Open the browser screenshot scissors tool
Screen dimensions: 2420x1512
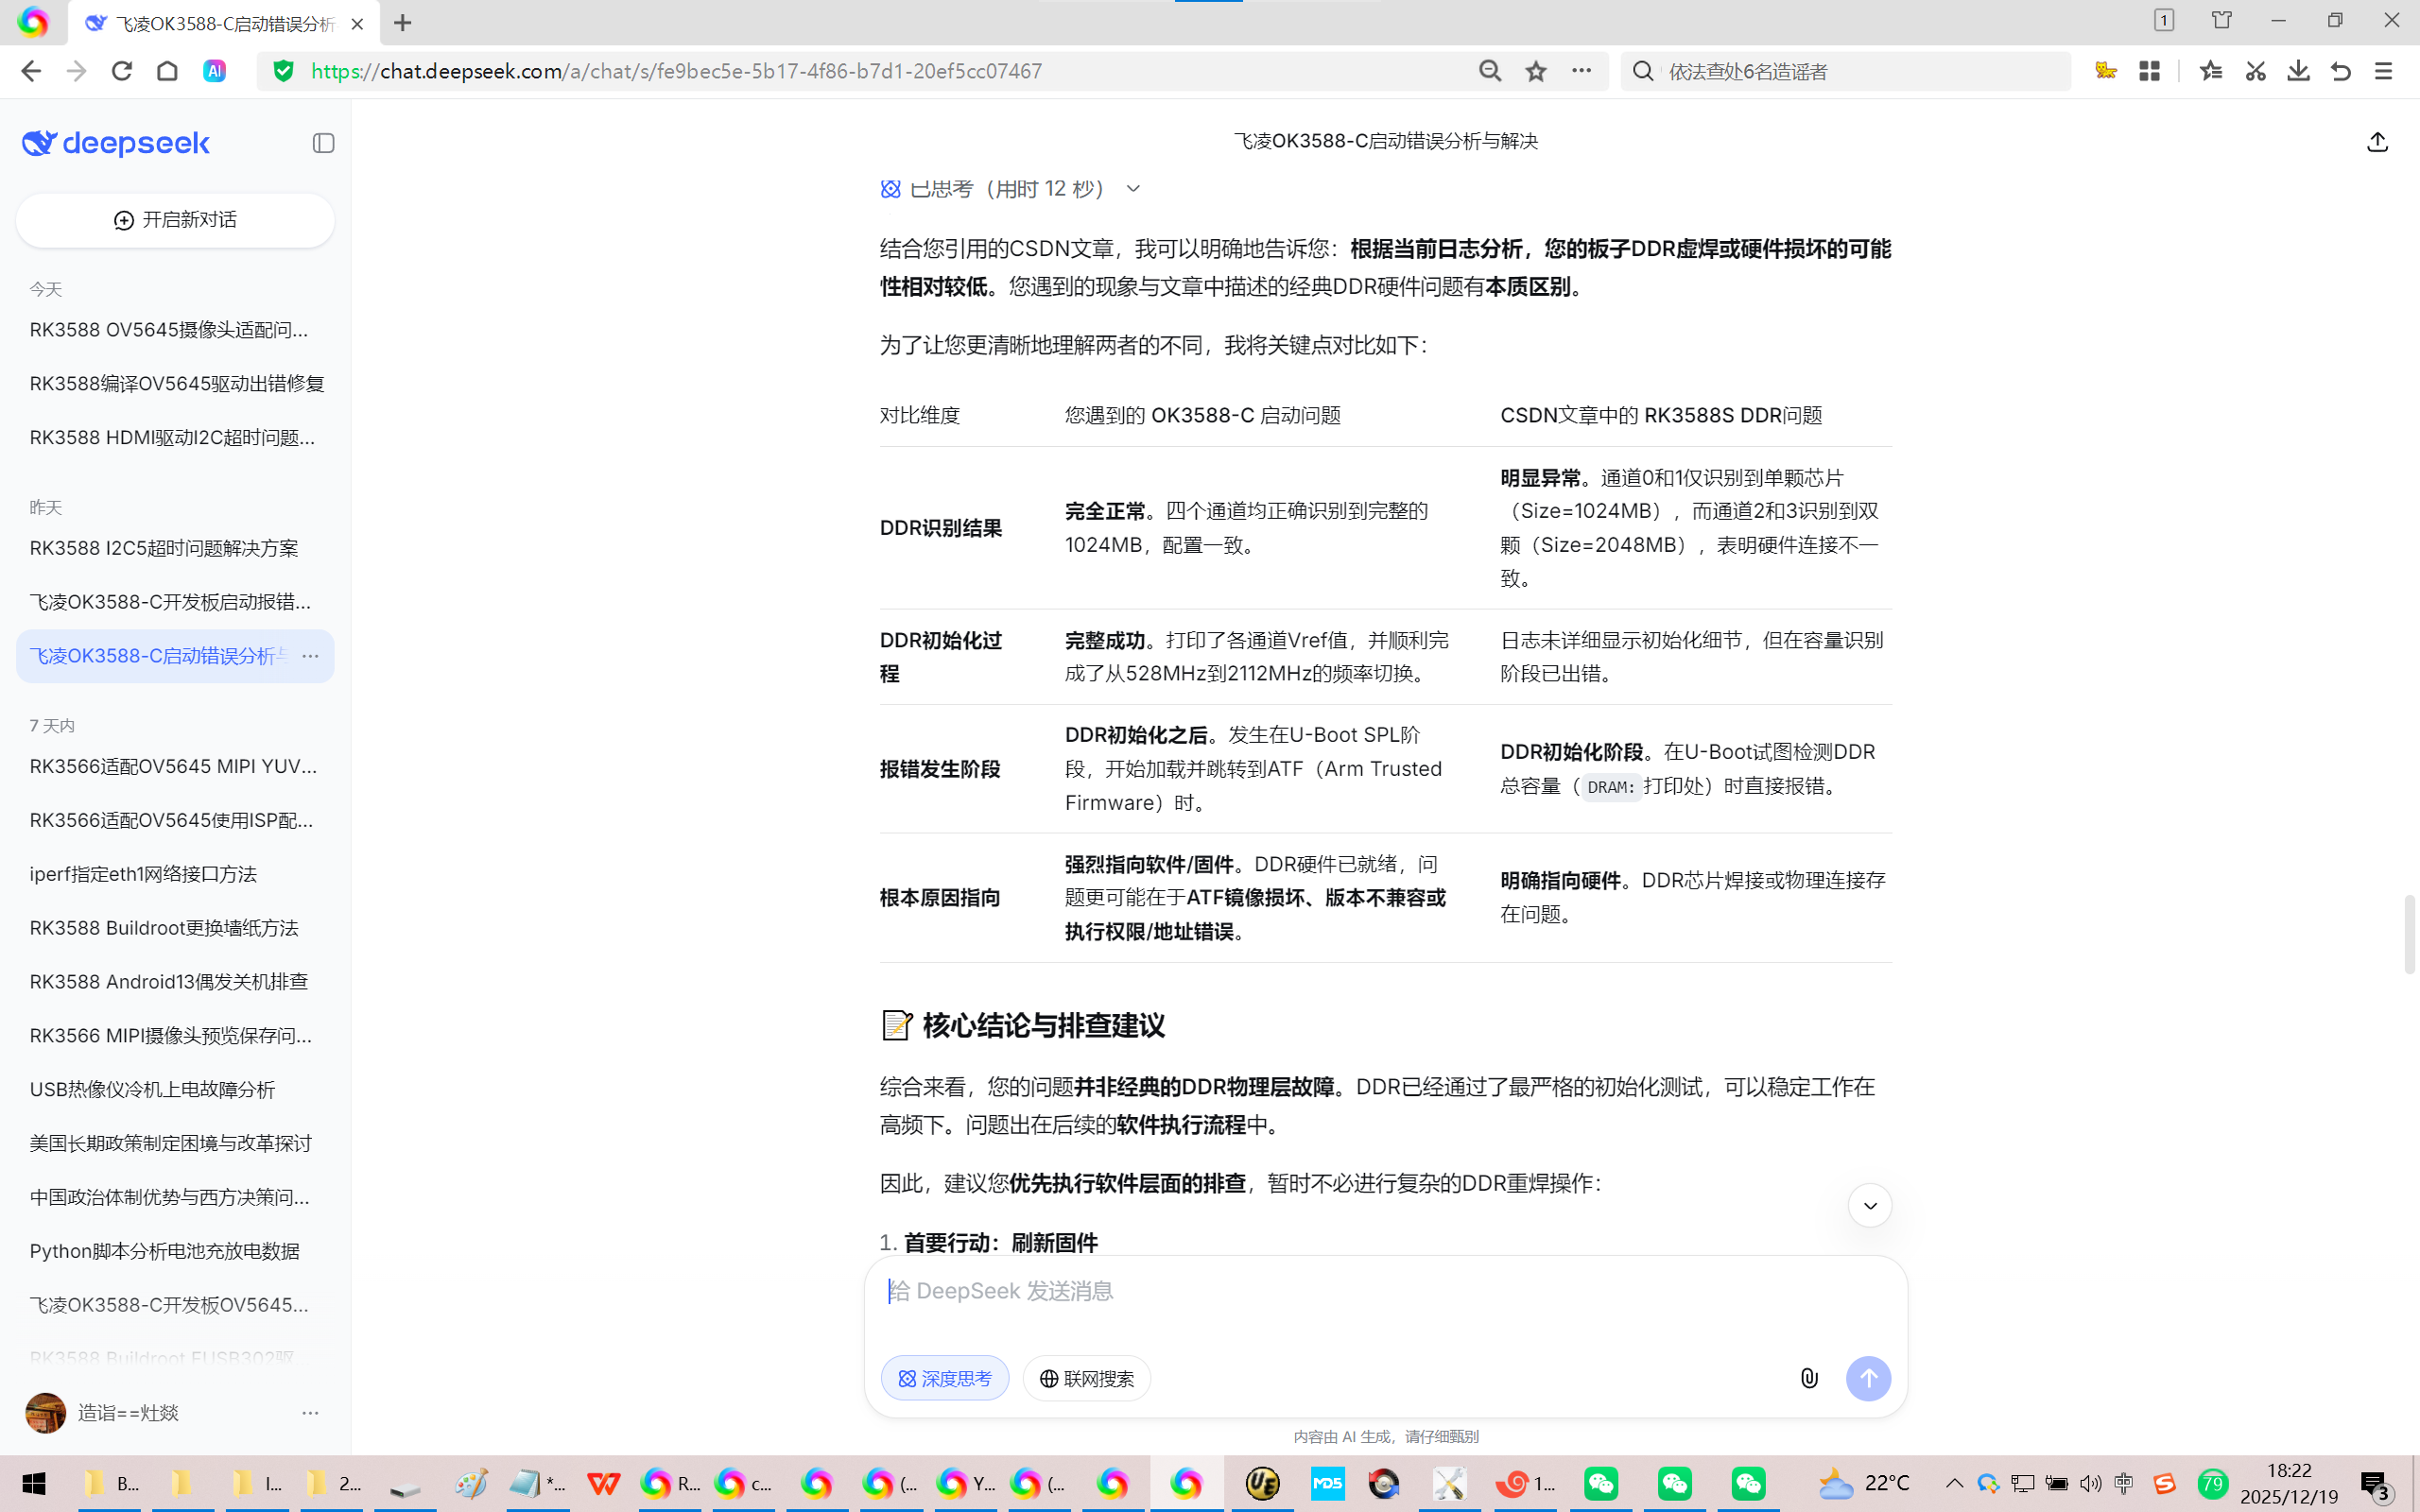(2255, 71)
